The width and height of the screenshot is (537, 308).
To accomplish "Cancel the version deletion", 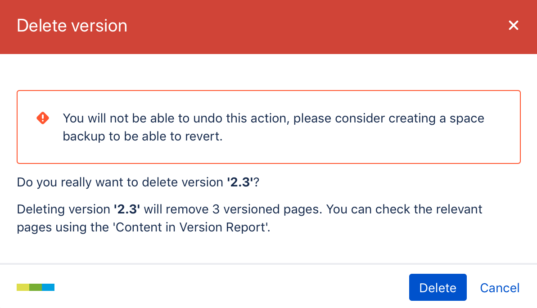I will 500,288.
